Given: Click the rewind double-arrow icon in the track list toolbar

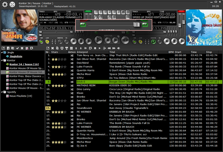Looking at the screenshot, I should click(x=109, y=48).
